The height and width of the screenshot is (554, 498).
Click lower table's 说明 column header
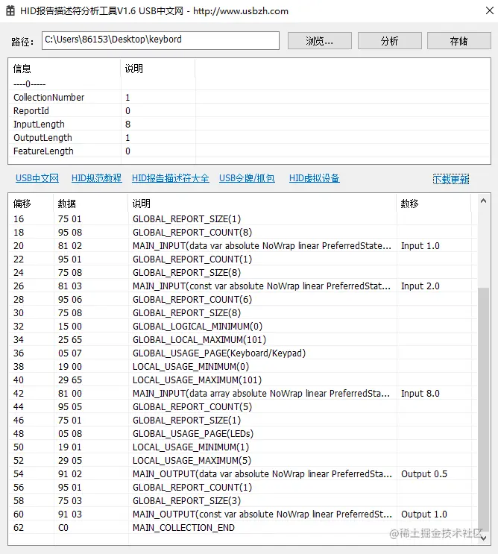[x=262, y=204]
